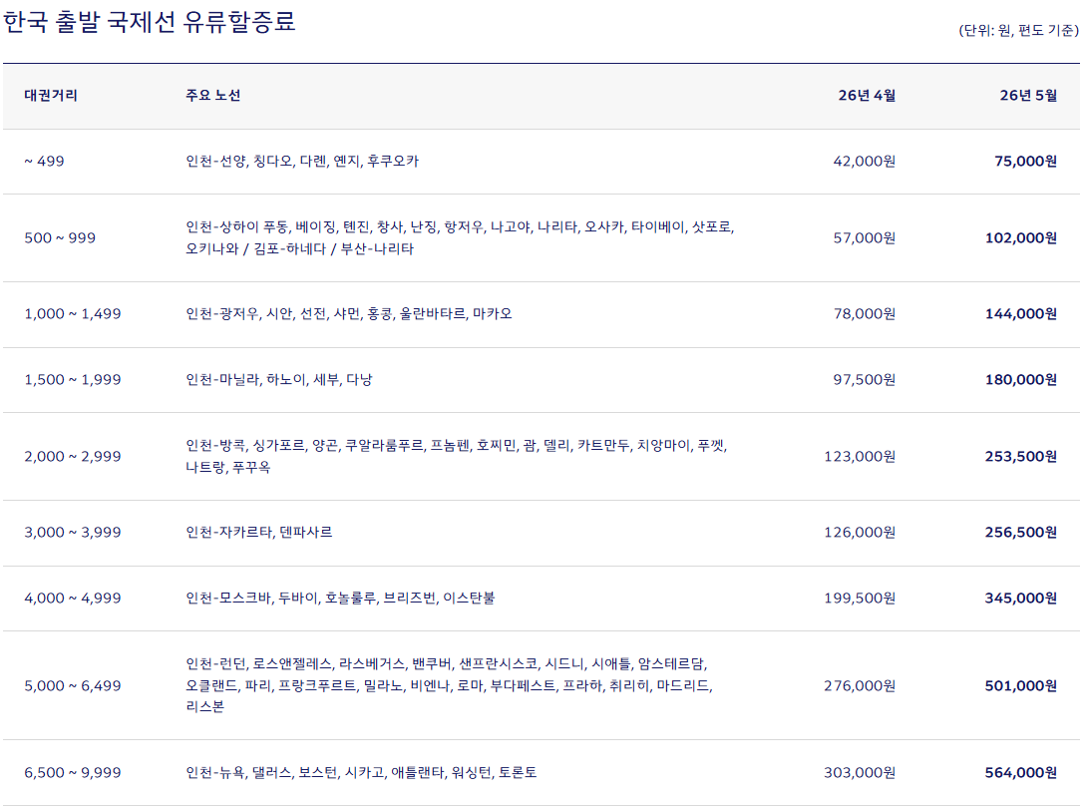Click the 57,000원 April surcharge amount
Screen dimensions: 1086x807
(864, 237)
